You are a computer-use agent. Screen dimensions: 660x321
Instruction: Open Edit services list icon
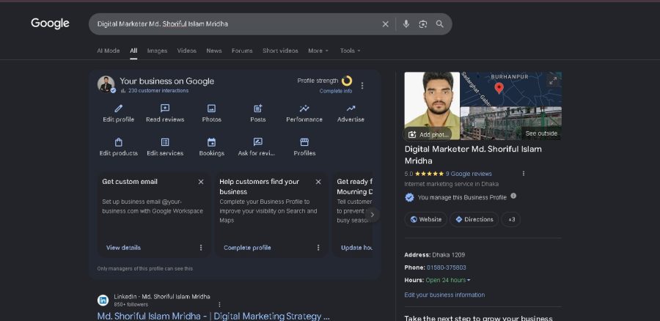(x=165, y=142)
